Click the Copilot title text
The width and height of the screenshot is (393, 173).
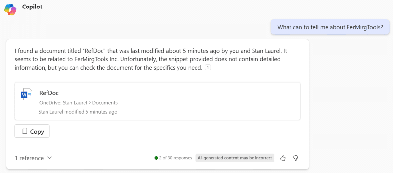32,7
